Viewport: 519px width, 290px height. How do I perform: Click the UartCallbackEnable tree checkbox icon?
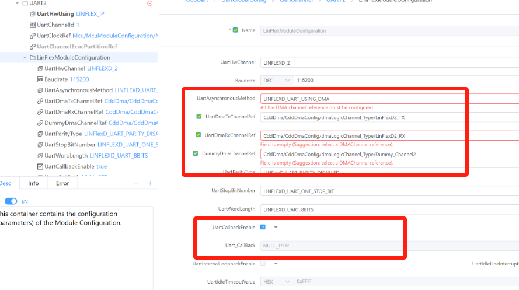(40, 167)
